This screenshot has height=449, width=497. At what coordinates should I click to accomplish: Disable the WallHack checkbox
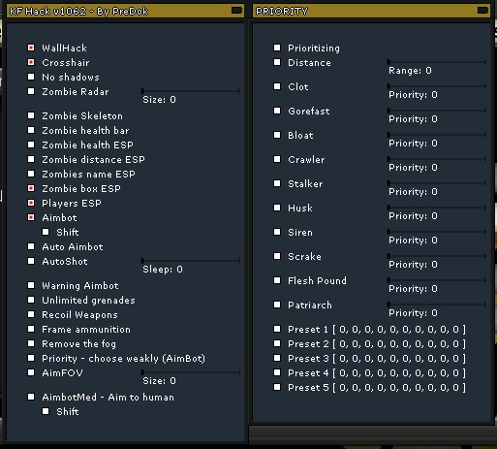pos(31,48)
